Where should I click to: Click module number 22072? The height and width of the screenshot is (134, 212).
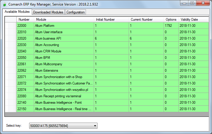pyautogui.click(x=25, y=83)
